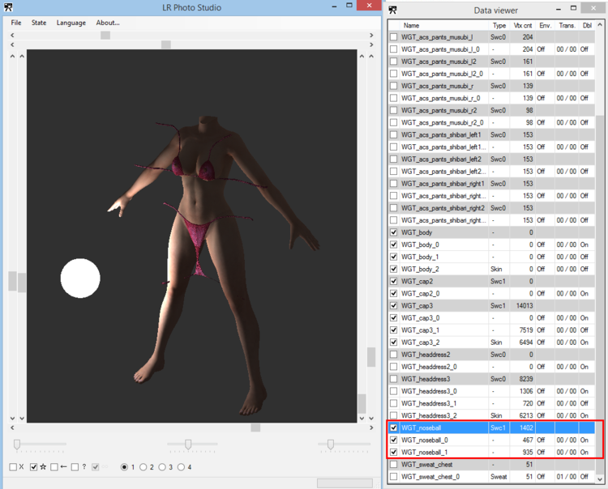Viewport: 608px width, 489px height.
Task: Adjust the middle slider below the viewport
Action: [x=188, y=444]
